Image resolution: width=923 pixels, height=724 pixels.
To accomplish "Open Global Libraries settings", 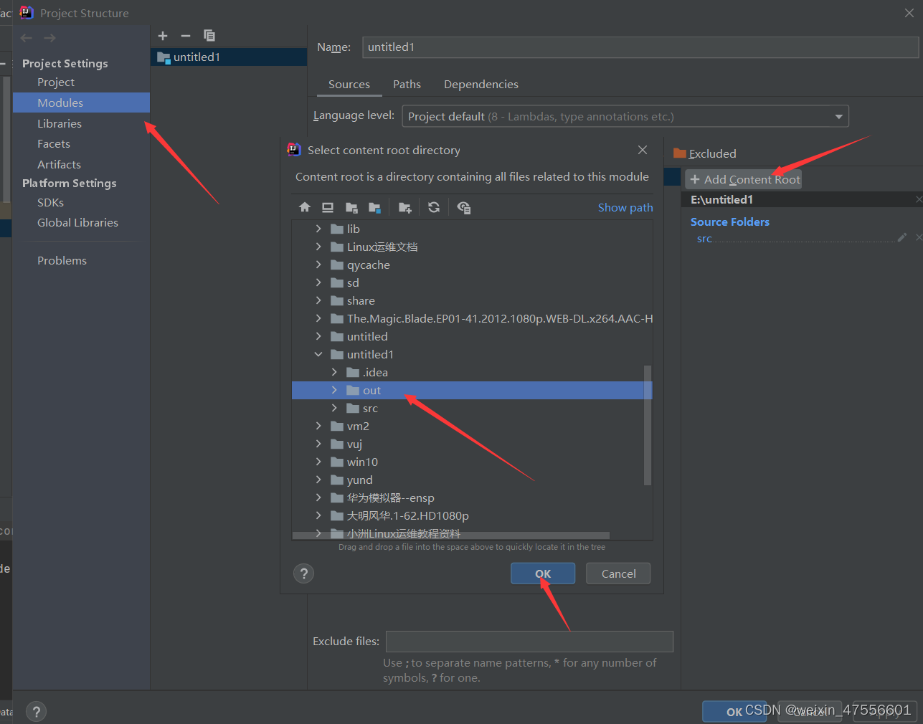I will 77,222.
